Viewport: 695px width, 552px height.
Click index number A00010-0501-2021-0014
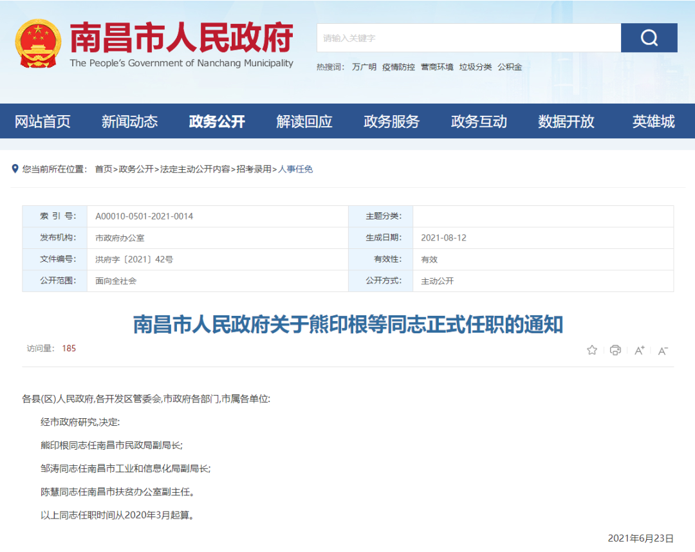(144, 216)
